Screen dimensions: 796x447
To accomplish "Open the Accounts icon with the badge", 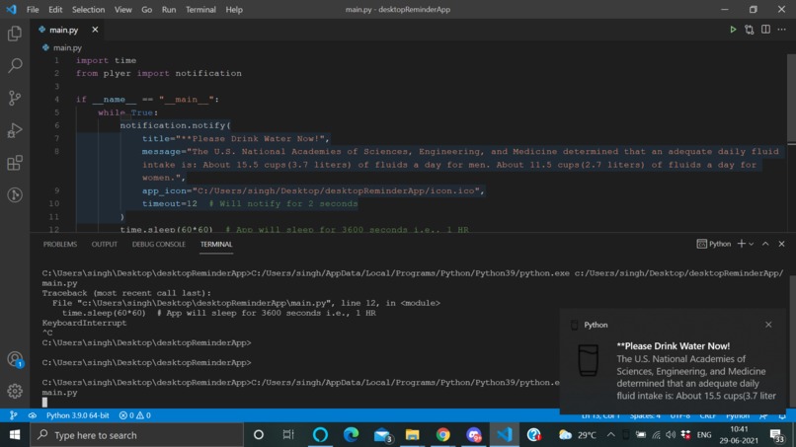I will (15, 359).
